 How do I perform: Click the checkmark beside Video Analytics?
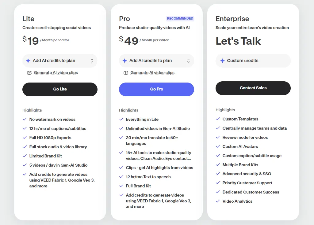(218, 201)
